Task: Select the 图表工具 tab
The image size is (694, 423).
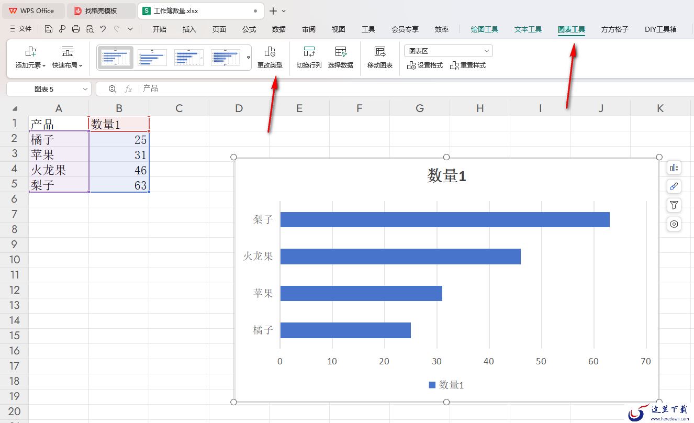Action: [x=572, y=29]
